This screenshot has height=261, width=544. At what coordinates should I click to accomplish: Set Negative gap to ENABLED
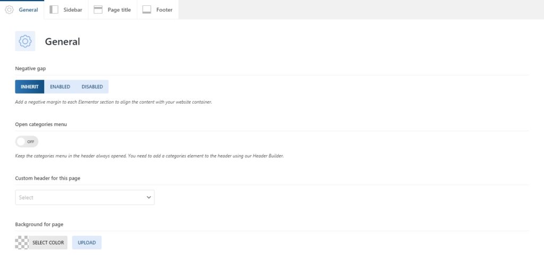coord(60,87)
